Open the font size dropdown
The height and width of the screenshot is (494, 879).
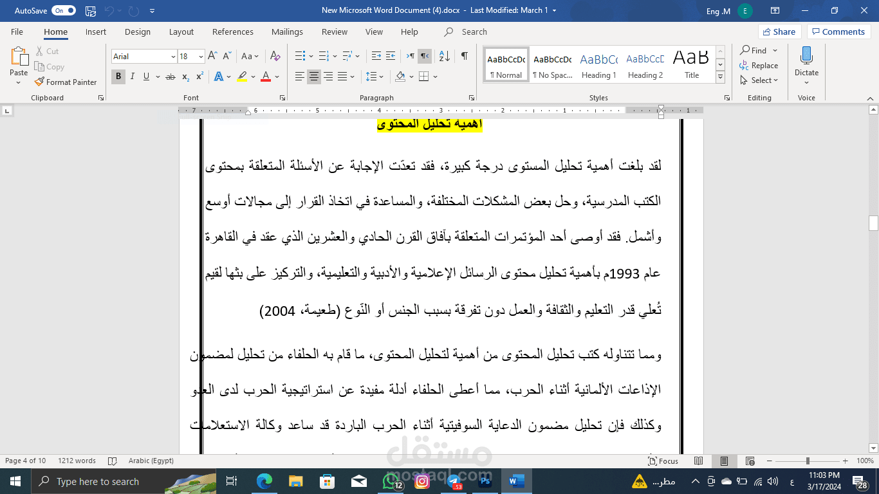point(201,57)
